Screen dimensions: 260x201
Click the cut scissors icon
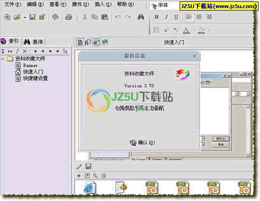[x=85, y=17]
